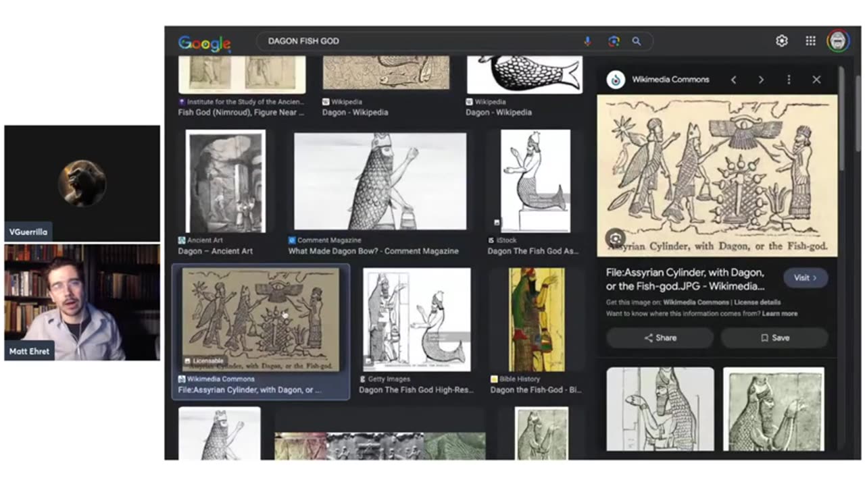This screenshot has width=865, height=486.
Task: Open the Google account avatar
Action: pos(839,41)
